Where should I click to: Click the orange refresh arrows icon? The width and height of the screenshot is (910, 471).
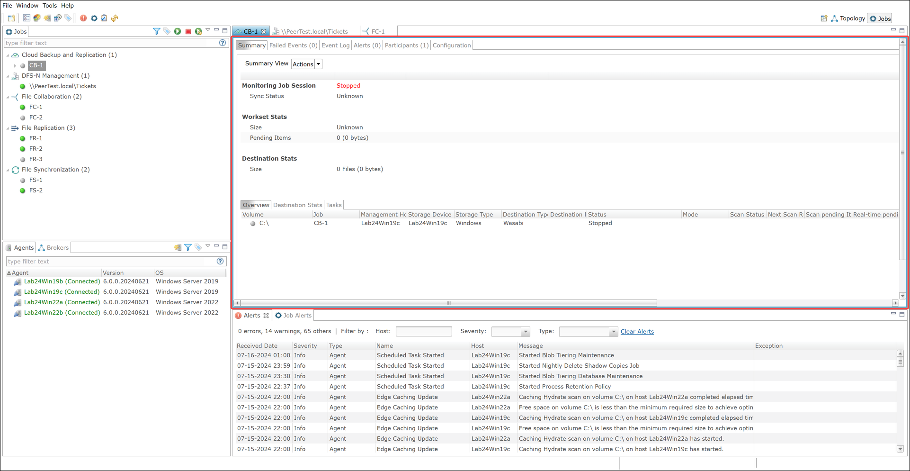coord(115,18)
